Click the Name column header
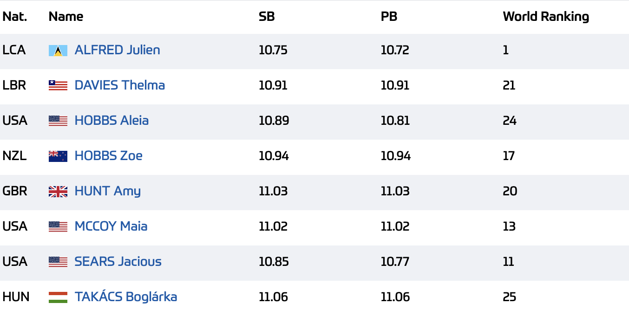Screen dimensions: 629x316 pos(66,17)
